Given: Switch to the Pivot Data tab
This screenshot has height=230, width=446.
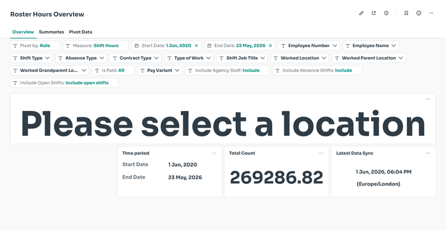Looking at the screenshot, I should click(81, 32).
